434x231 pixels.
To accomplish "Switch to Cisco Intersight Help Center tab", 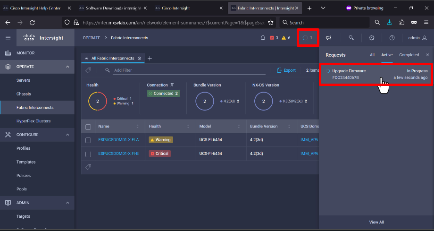I will pos(37,8).
